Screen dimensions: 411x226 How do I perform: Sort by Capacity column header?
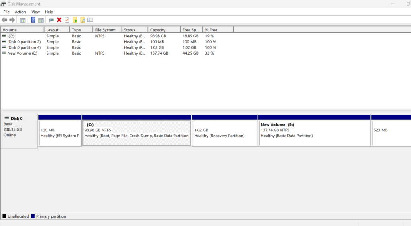click(x=164, y=30)
